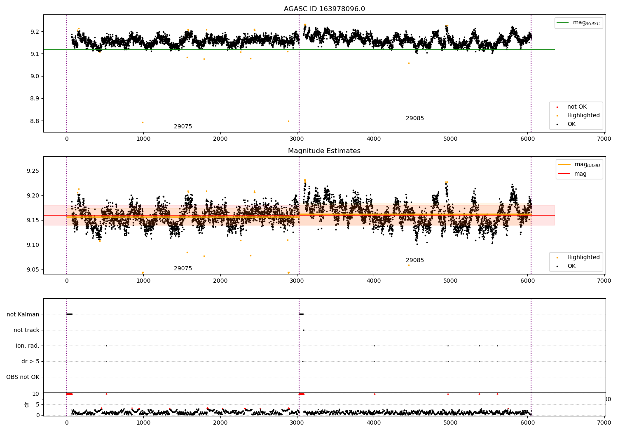This screenshot has width=618, height=432.
Task: Click the 1000 x-axis tick under middle plot
Action: (x=143, y=281)
